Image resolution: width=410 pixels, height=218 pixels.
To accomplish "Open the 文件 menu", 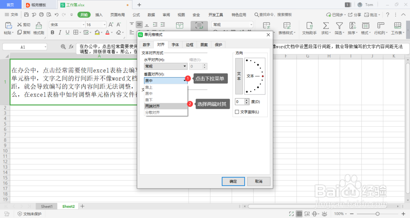I will [11, 15].
